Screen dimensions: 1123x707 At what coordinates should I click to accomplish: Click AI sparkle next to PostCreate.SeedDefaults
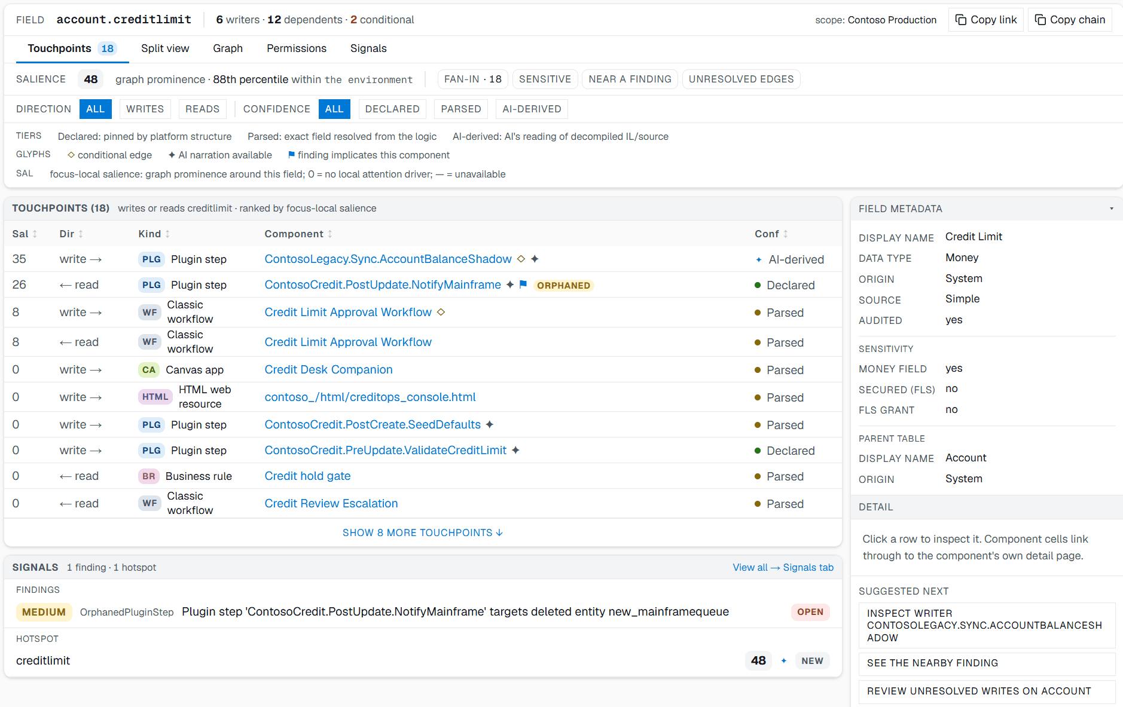pos(490,424)
